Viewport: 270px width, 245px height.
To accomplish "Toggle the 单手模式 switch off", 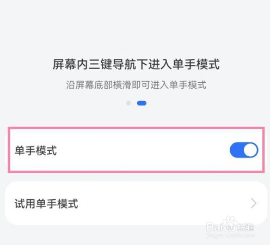I will [244, 150].
